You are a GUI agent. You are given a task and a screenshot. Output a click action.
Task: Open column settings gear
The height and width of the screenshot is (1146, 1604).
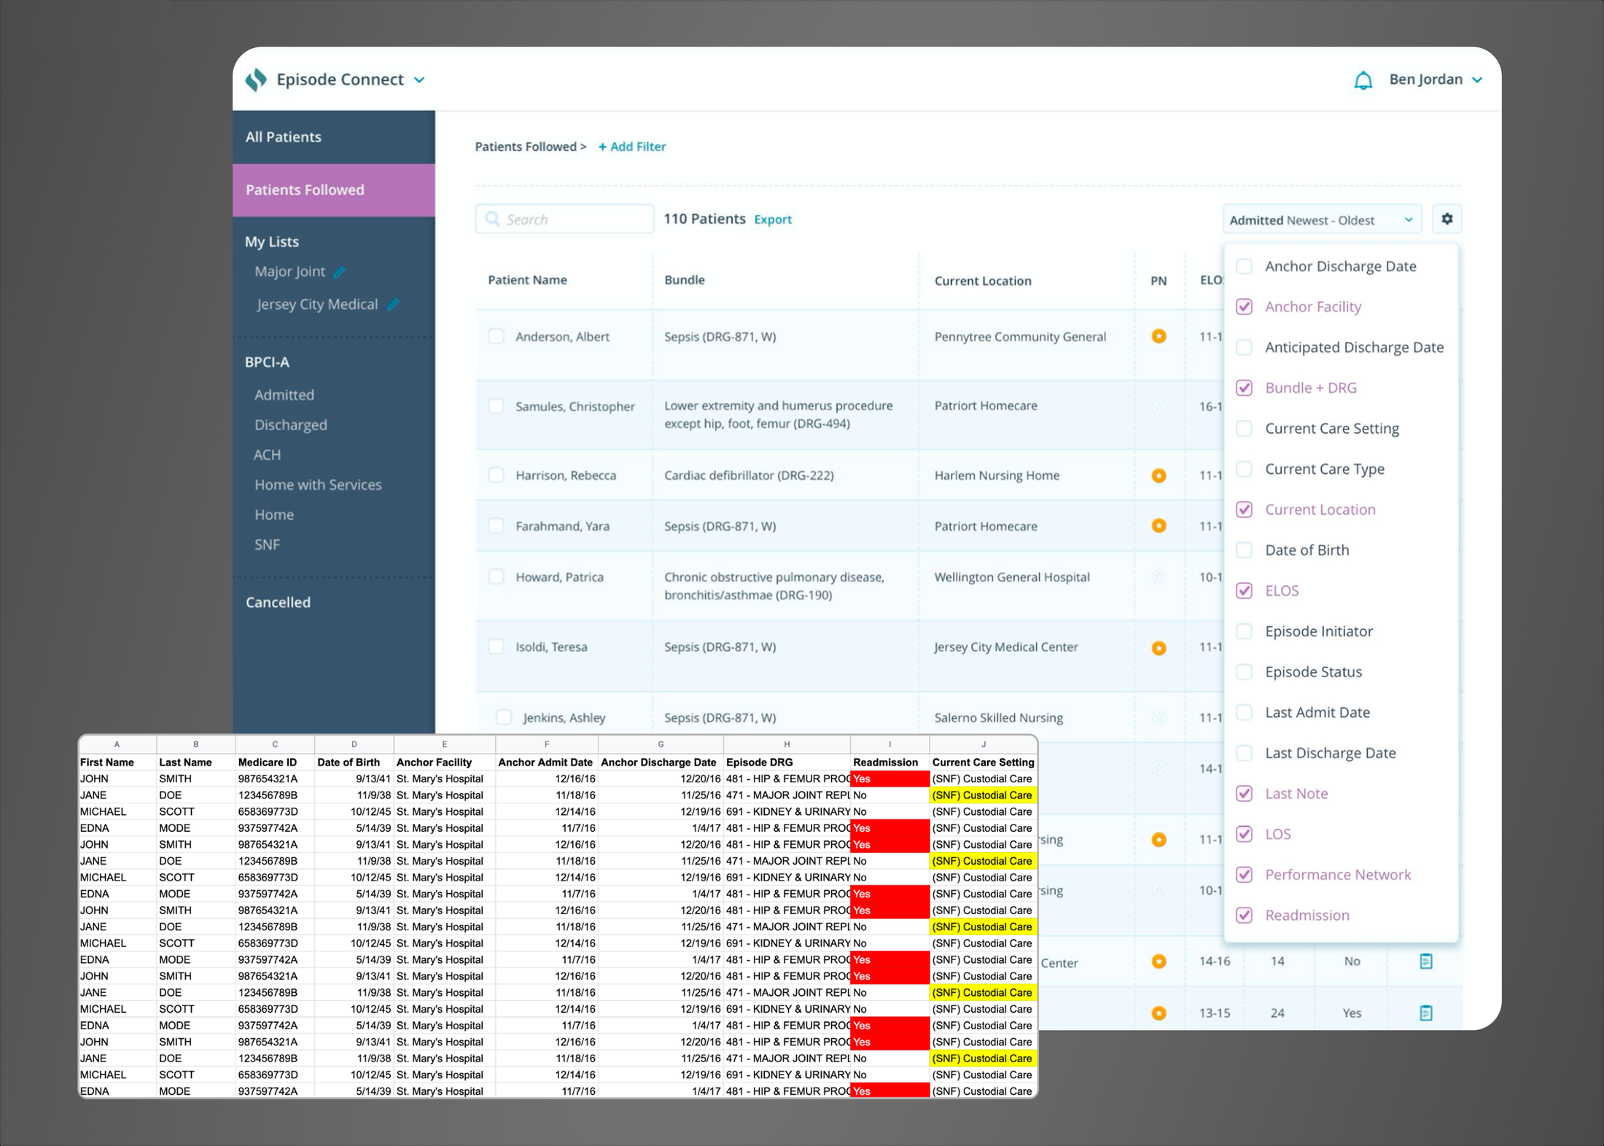[1447, 219]
